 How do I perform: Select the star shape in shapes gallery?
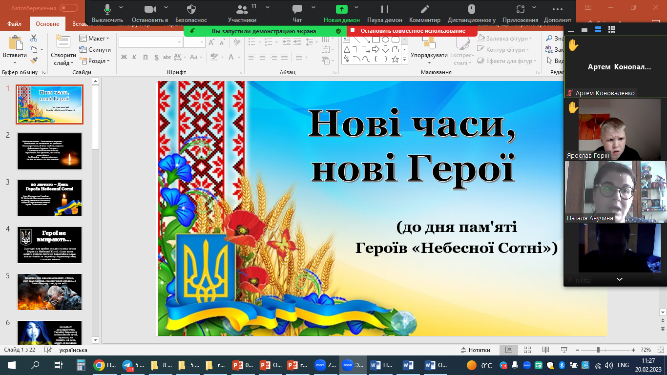click(x=395, y=59)
